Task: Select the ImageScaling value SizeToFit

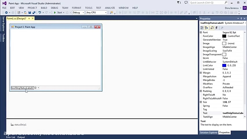Action: (227, 51)
